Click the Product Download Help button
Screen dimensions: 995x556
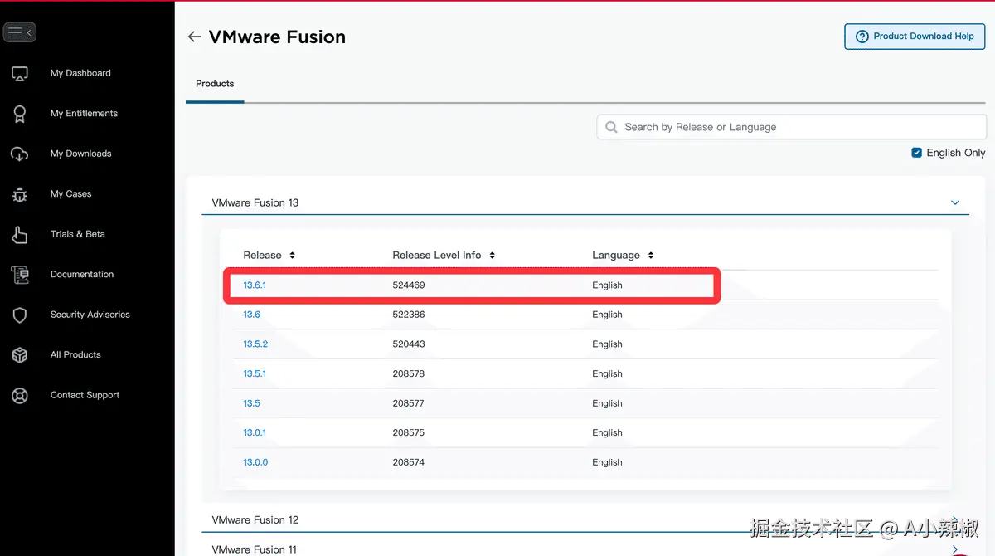pos(915,37)
